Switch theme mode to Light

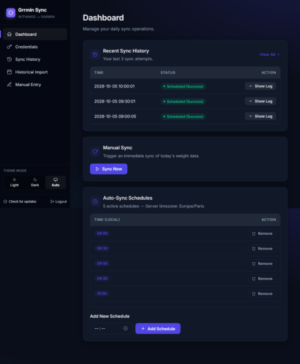pyautogui.click(x=15, y=182)
